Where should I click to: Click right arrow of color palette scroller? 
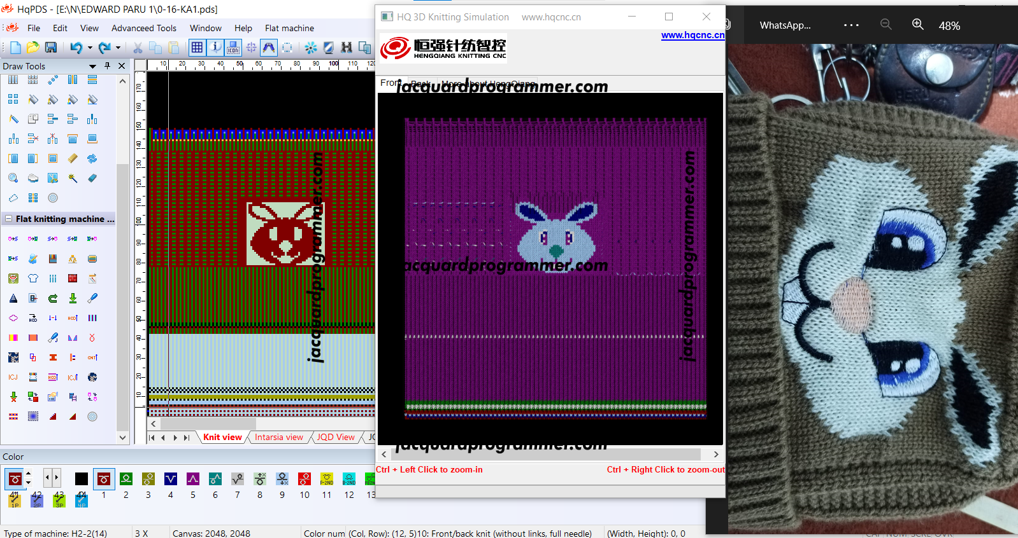(x=56, y=477)
